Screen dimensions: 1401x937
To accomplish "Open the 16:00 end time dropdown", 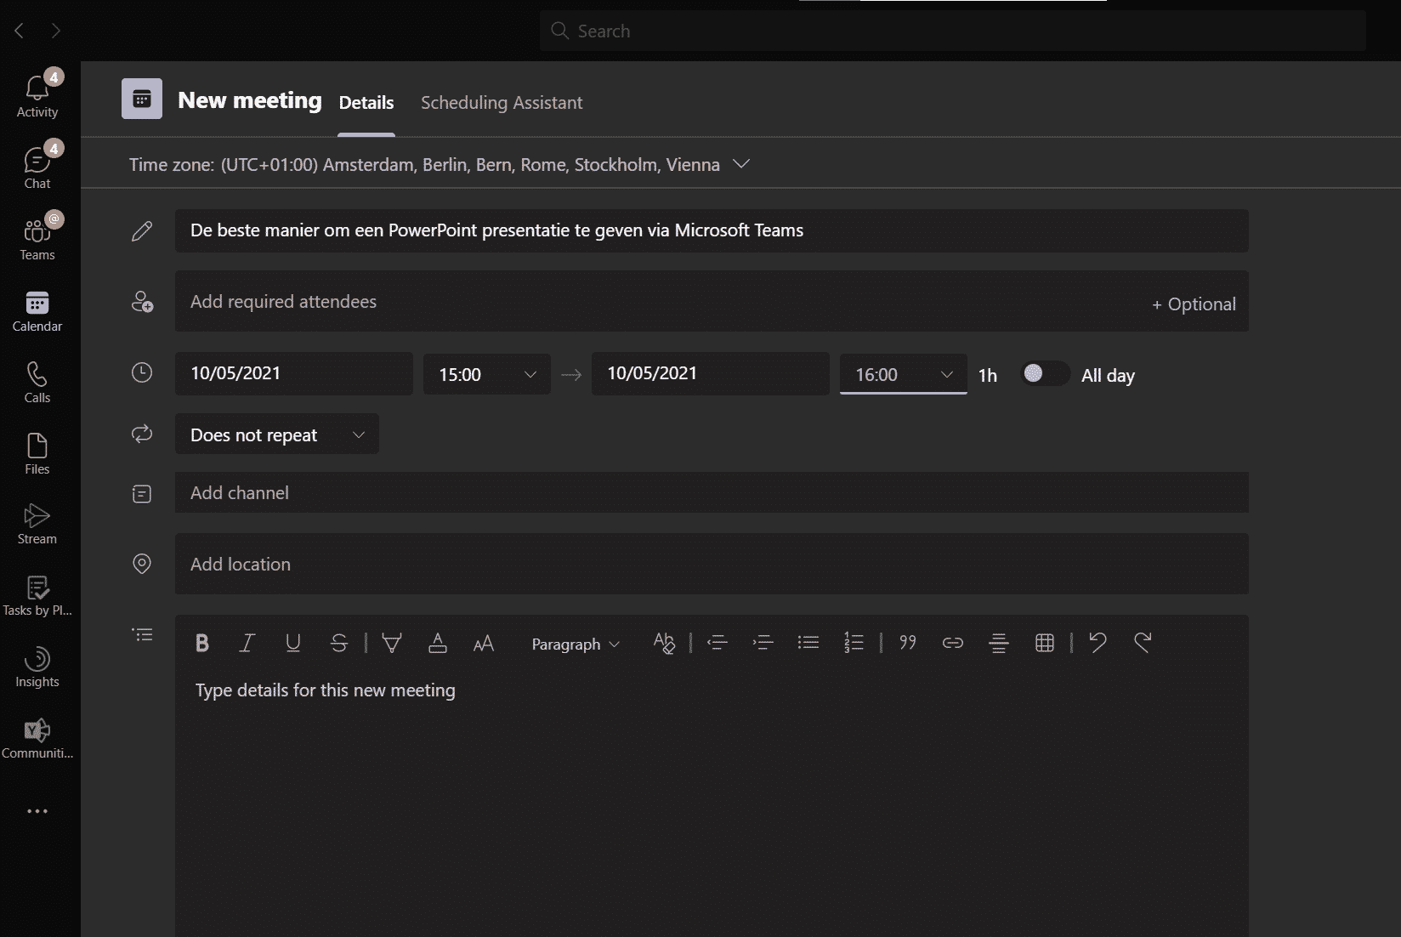I will coord(904,374).
